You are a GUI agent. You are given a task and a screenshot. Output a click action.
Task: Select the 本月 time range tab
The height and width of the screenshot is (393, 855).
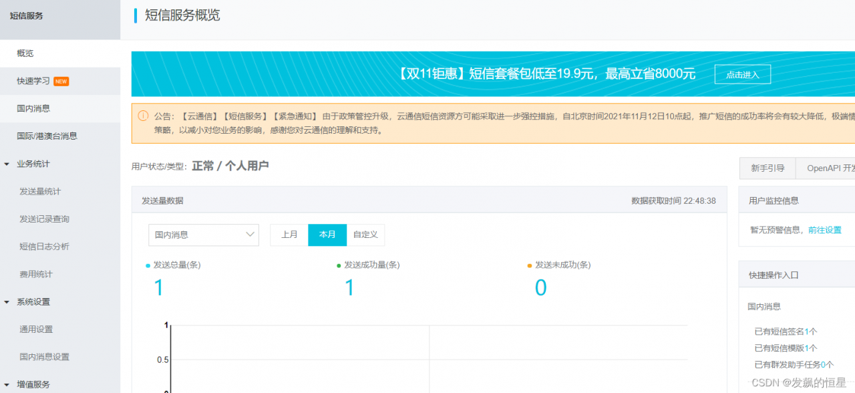pos(327,235)
